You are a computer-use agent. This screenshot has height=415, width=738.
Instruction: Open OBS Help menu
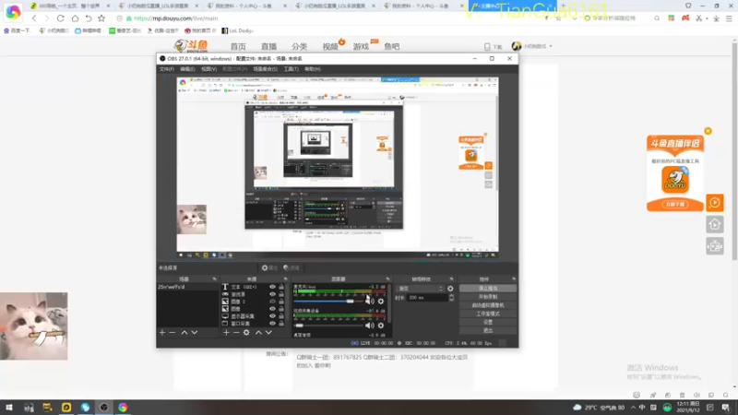point(313,69)
